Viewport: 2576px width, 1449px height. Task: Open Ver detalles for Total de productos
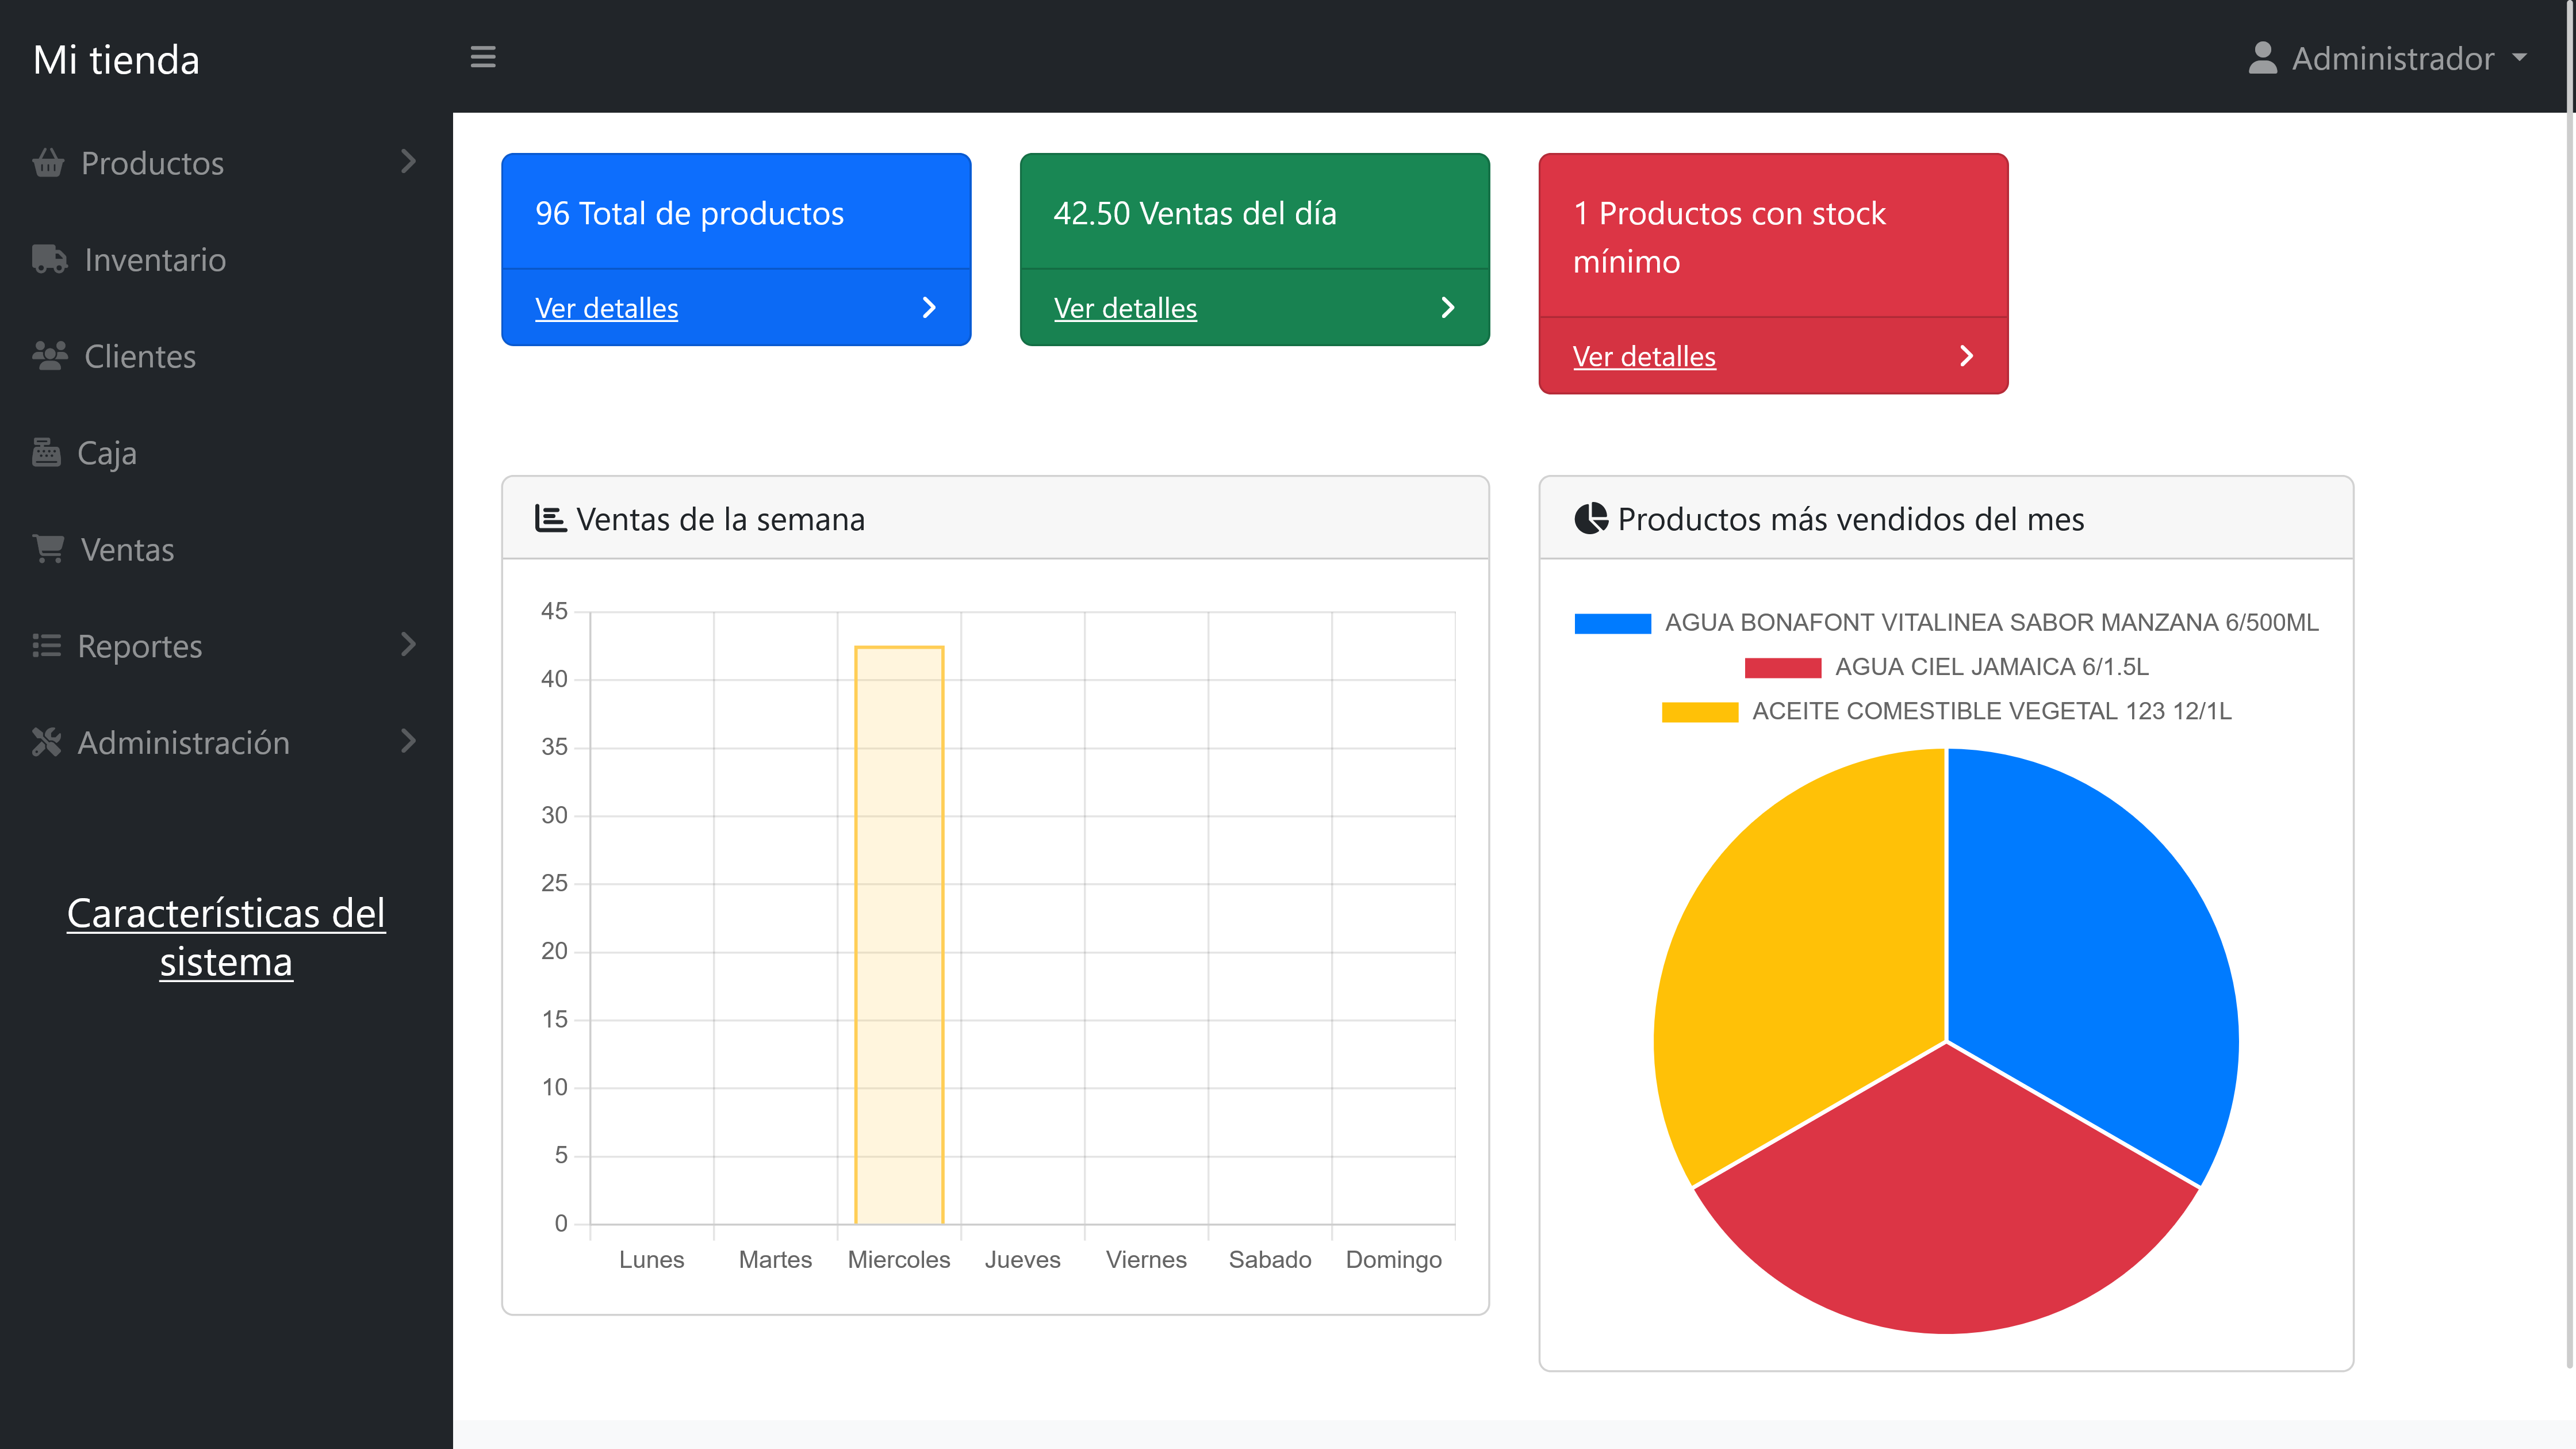[x=606, y=308]
